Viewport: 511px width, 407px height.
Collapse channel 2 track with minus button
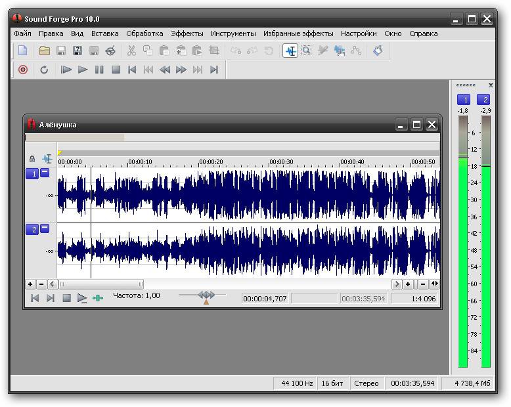coord(45,228)
